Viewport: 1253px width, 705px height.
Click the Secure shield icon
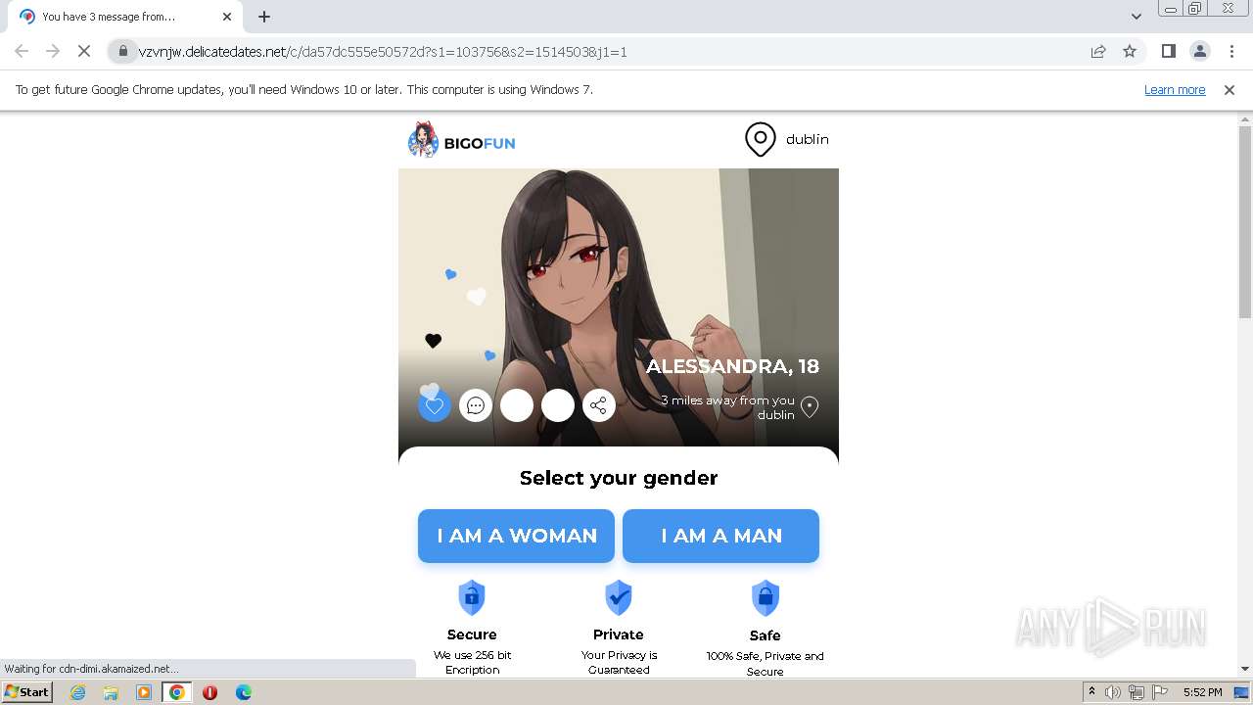472,597
